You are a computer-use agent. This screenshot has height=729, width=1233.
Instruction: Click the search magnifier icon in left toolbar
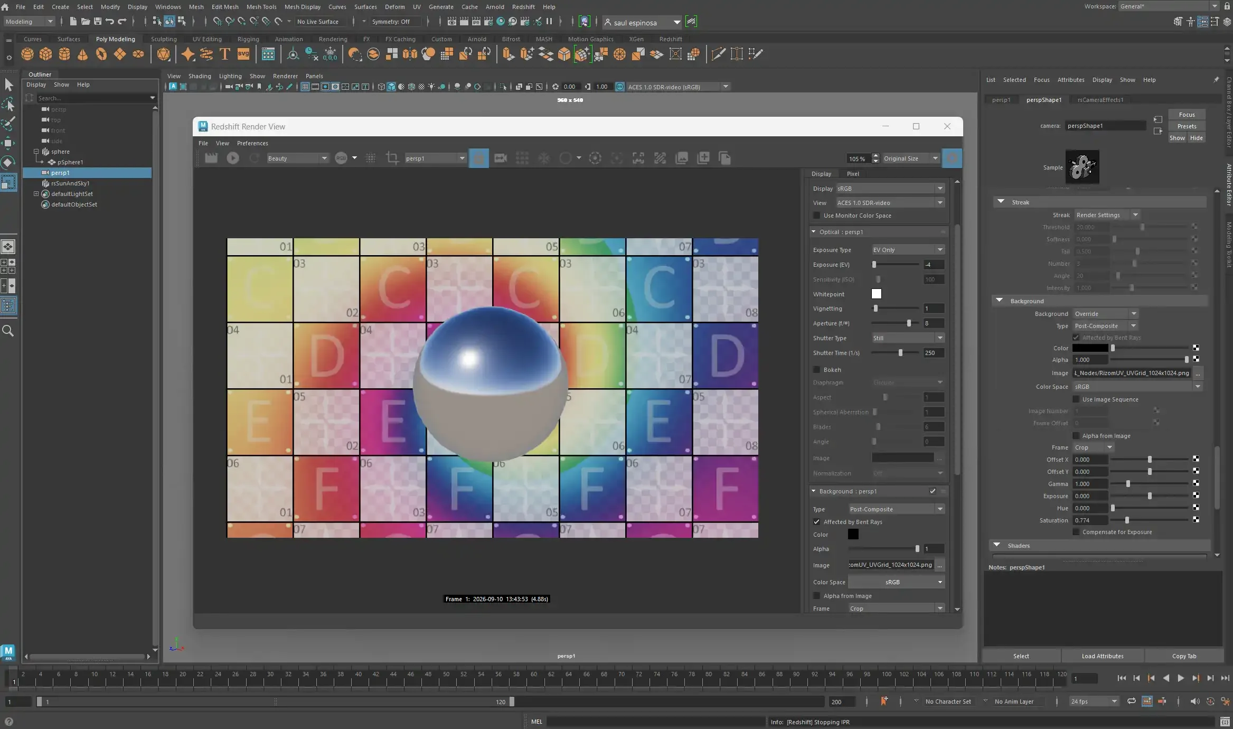point(8,331)
